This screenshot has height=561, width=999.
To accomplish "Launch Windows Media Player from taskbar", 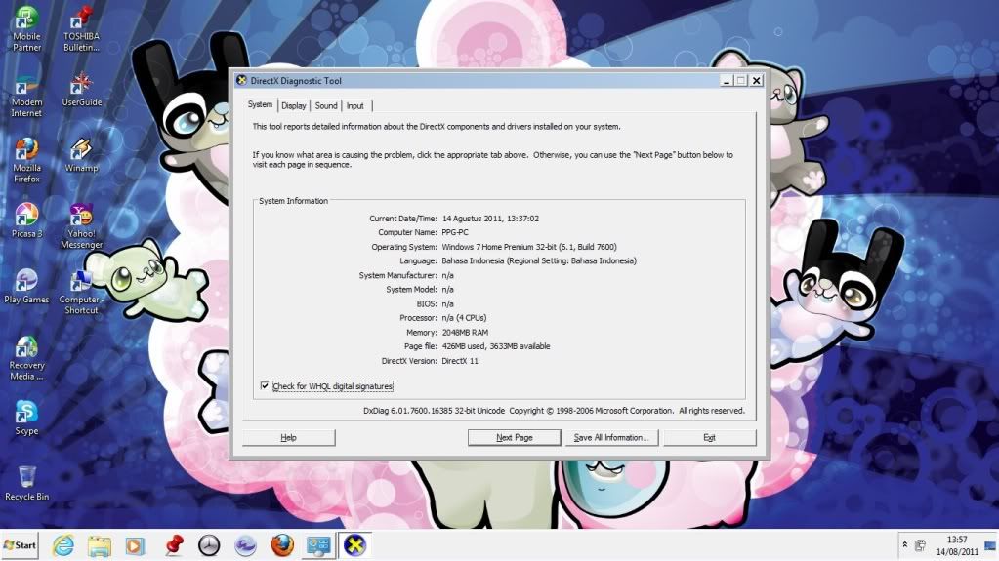I will (x=135, y=545).
